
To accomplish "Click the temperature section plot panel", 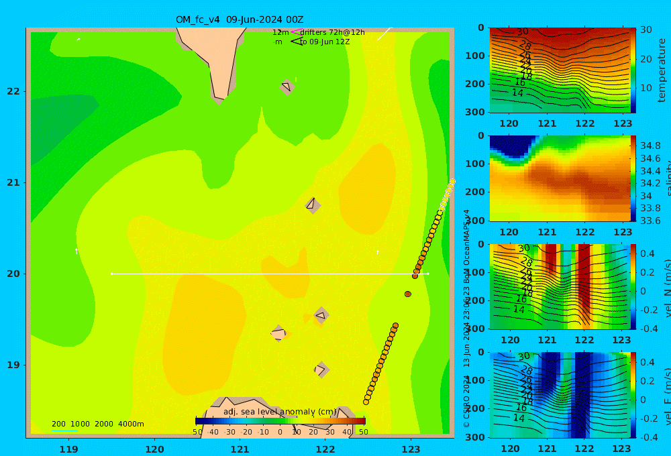I will (x=560, y=70).
